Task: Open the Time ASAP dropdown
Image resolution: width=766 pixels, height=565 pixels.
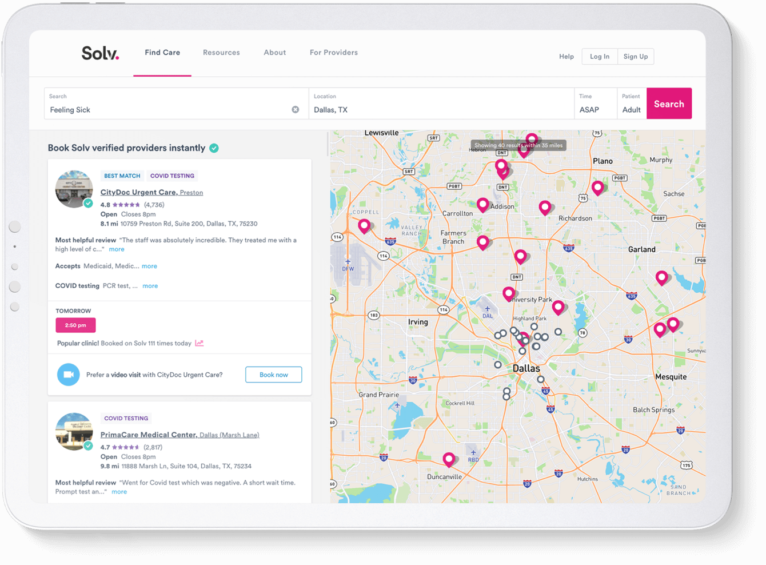Action: point(595,104)
